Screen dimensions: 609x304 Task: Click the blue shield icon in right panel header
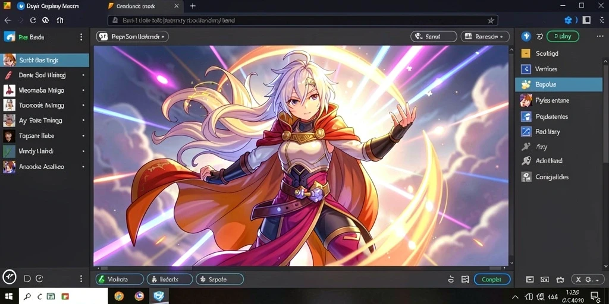point(526,36)
